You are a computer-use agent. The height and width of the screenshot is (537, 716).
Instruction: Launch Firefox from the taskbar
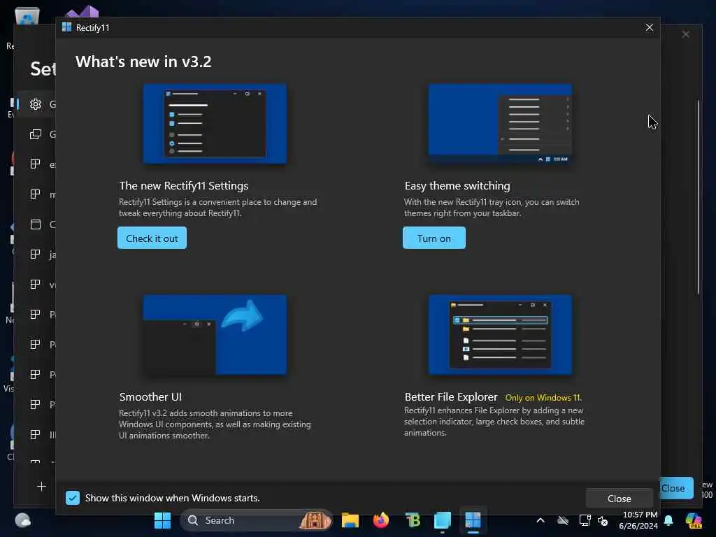pyautogui.click(x=381, y=520)
